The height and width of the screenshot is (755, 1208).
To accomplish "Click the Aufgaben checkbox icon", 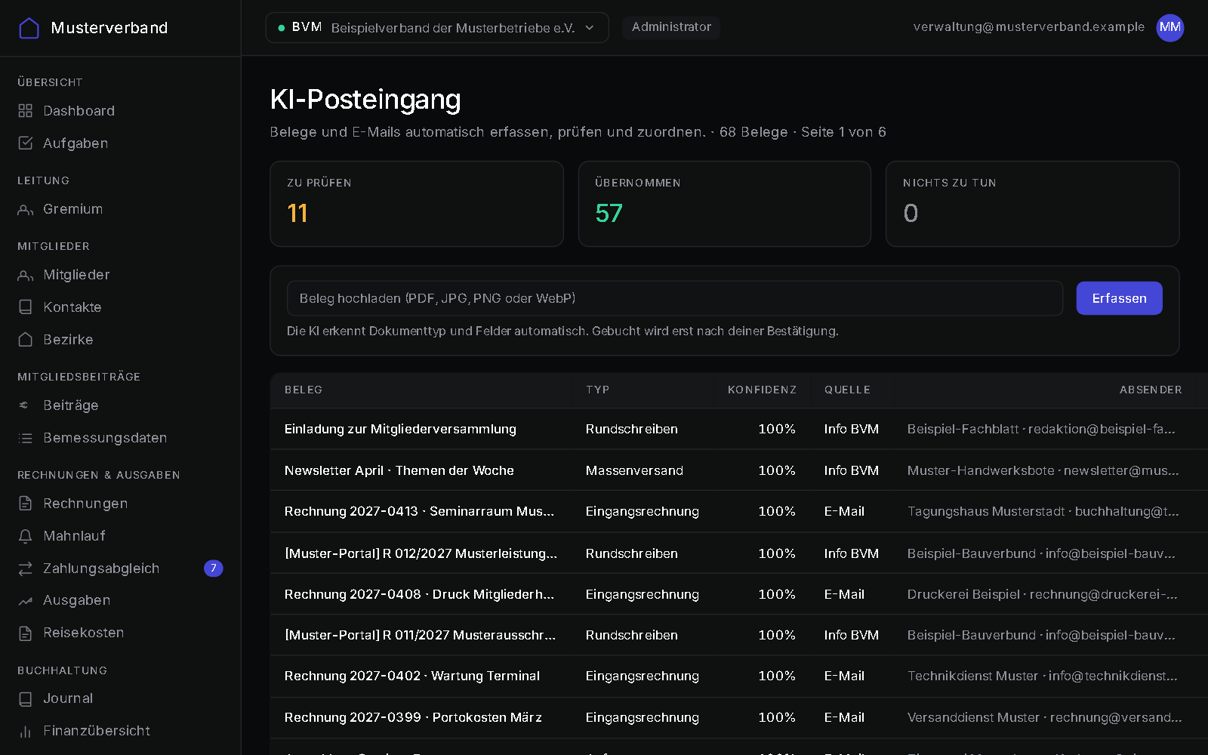I will (26, 143).
